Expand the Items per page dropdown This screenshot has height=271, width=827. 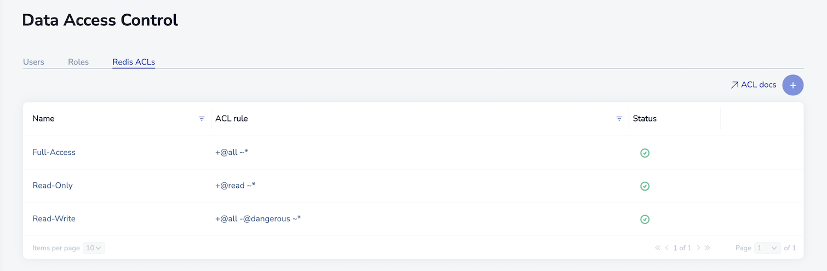(x=94, y=248)
